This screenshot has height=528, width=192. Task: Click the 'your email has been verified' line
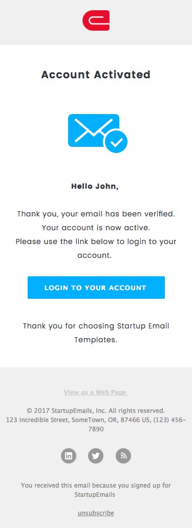(x=96, y=214)
